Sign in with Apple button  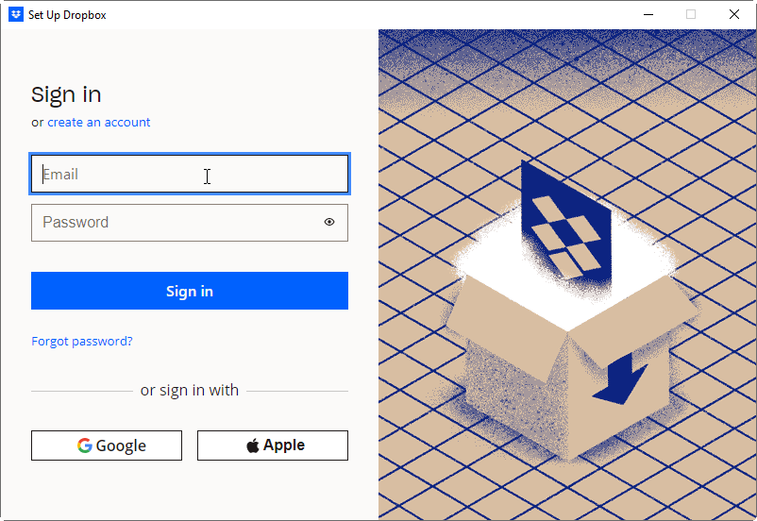tap(273, 445)
